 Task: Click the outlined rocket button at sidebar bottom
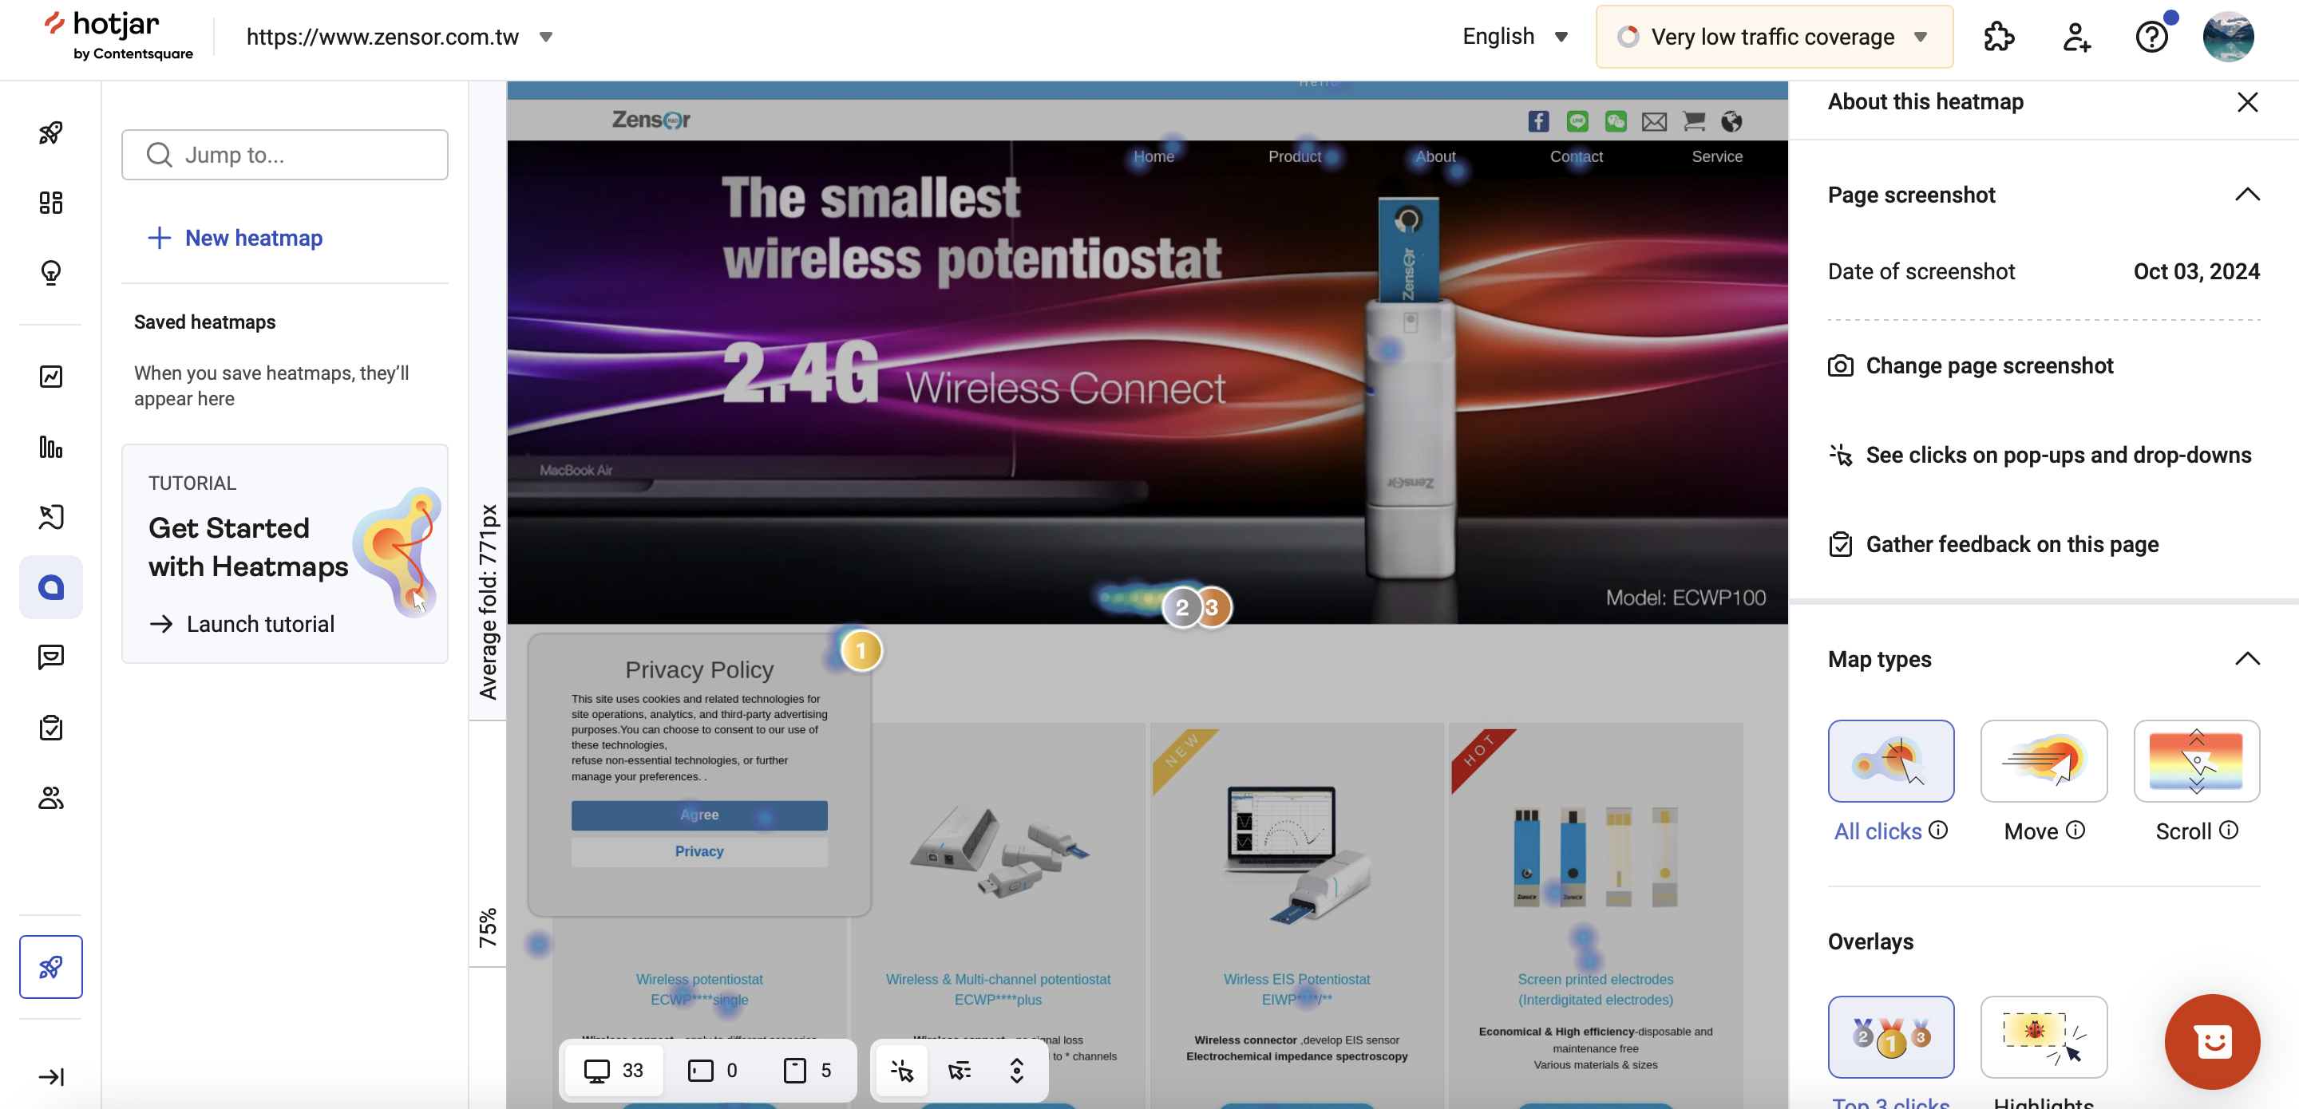[51, 966]
